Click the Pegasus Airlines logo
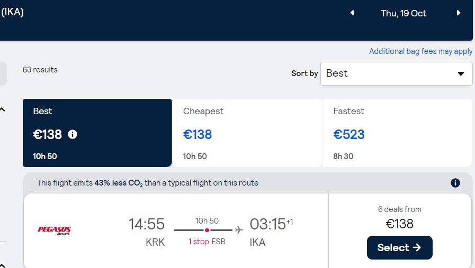475x268 pixels. [x=54, y=230]
